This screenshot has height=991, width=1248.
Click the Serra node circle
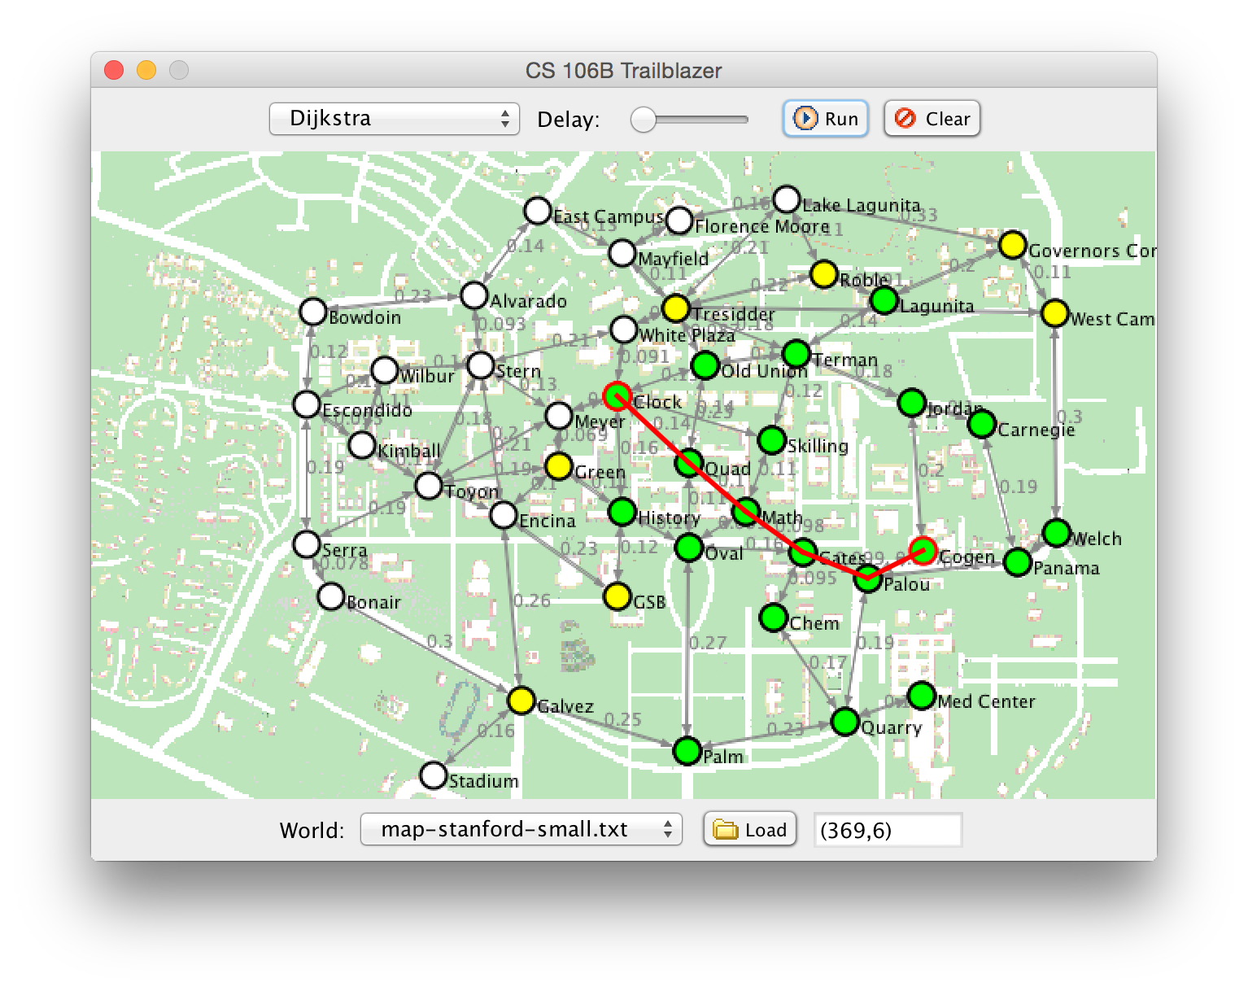(x=307, y=544)
